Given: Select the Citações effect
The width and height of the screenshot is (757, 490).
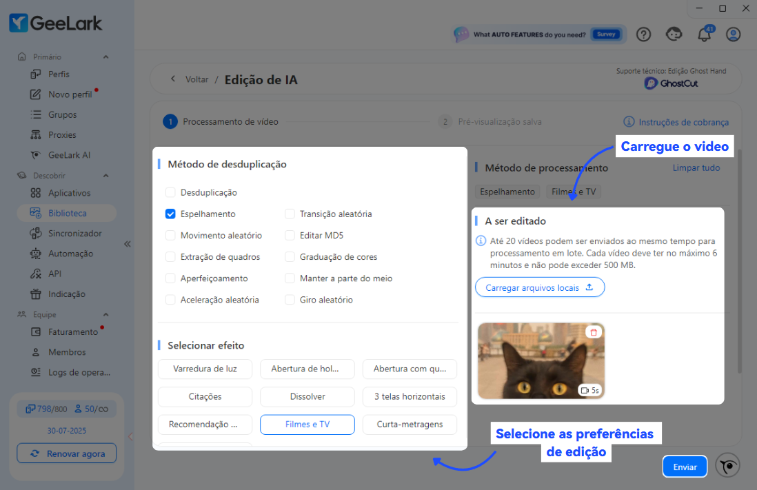Looking at the screenshot, I should pos(205,397).
